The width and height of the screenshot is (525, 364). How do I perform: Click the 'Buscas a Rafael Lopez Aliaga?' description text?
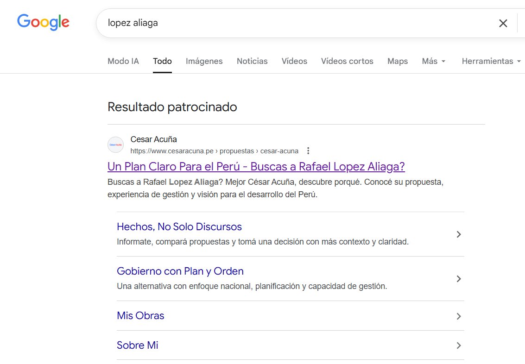(x=275, y=188)
